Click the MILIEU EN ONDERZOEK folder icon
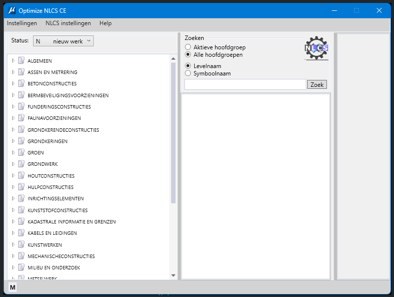The image size is (394, 297). (x=21, y=267)
